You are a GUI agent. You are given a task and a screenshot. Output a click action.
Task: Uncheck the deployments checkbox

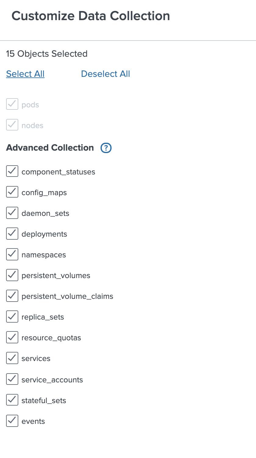(12, 234)
